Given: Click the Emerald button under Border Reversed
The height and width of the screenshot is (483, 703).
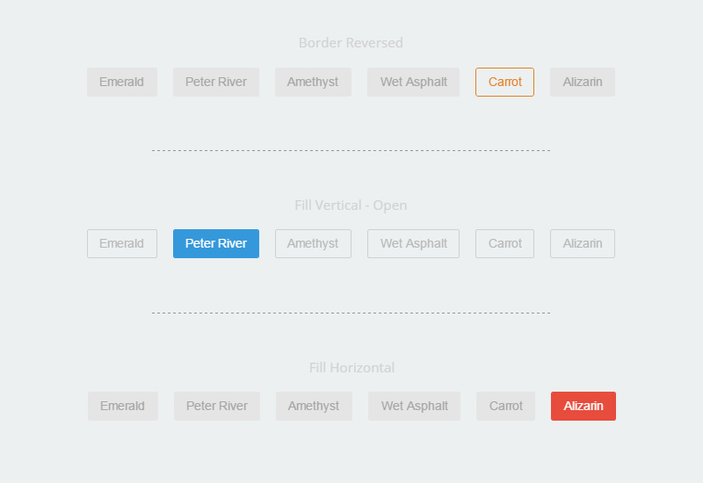Looking at the screenshot, I should coord(122,82).
